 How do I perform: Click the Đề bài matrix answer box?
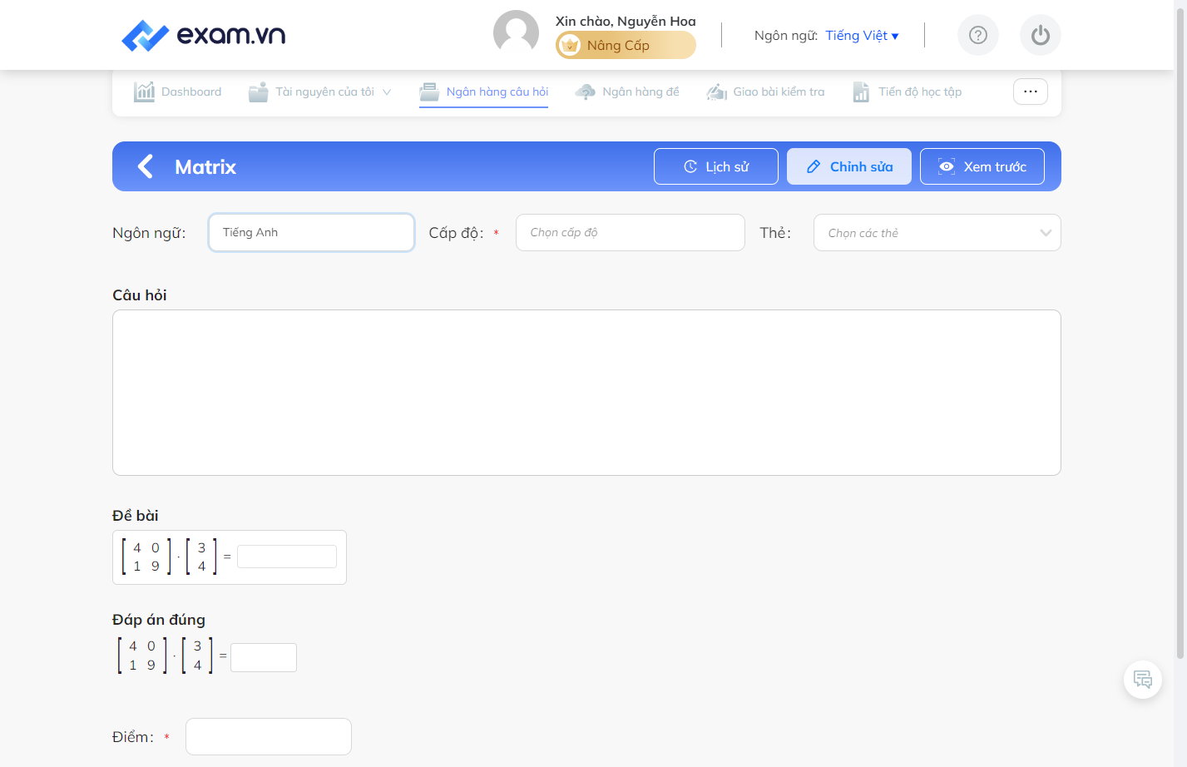pos(287,557)
